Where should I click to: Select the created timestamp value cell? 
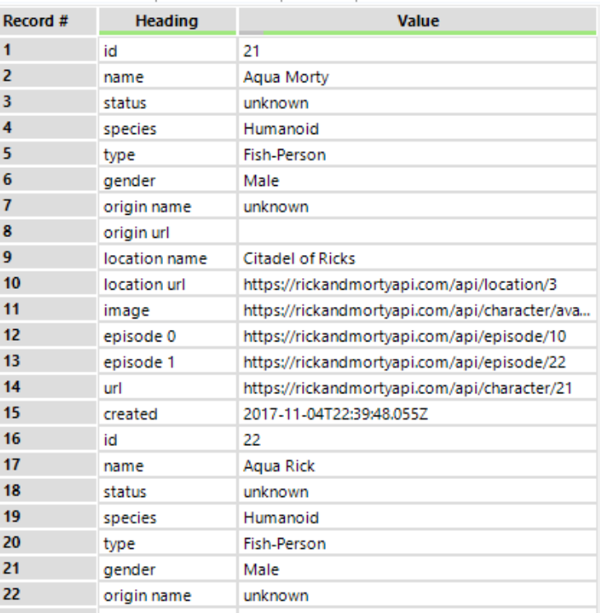(x=336, y=414)
